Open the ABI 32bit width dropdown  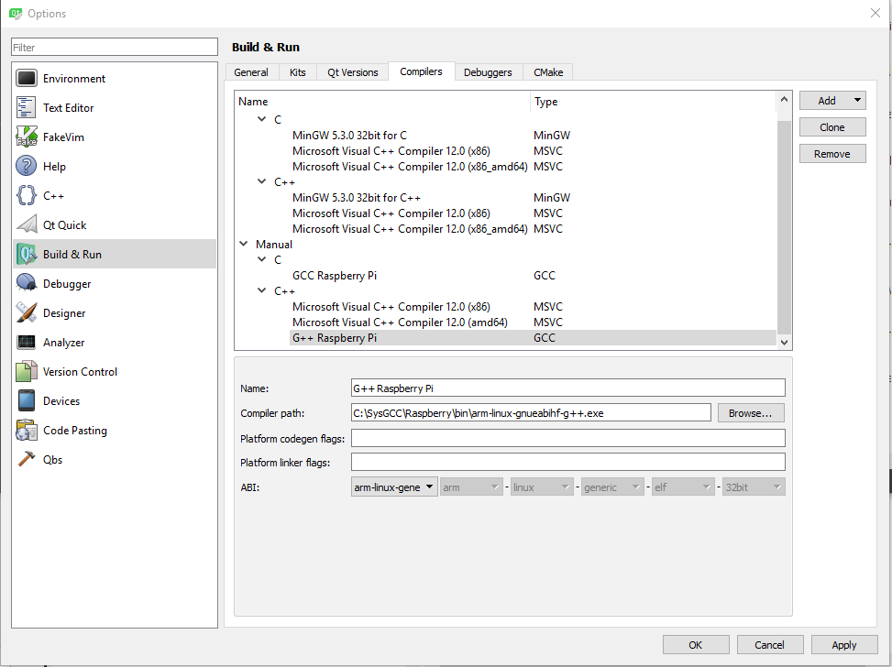(x=754, y=487)
